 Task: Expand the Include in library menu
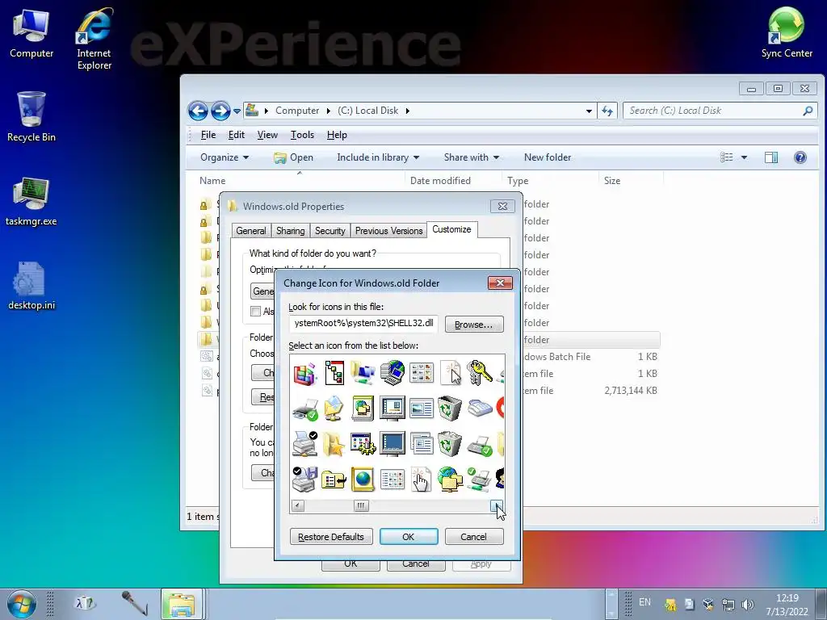tap(378, 157)
